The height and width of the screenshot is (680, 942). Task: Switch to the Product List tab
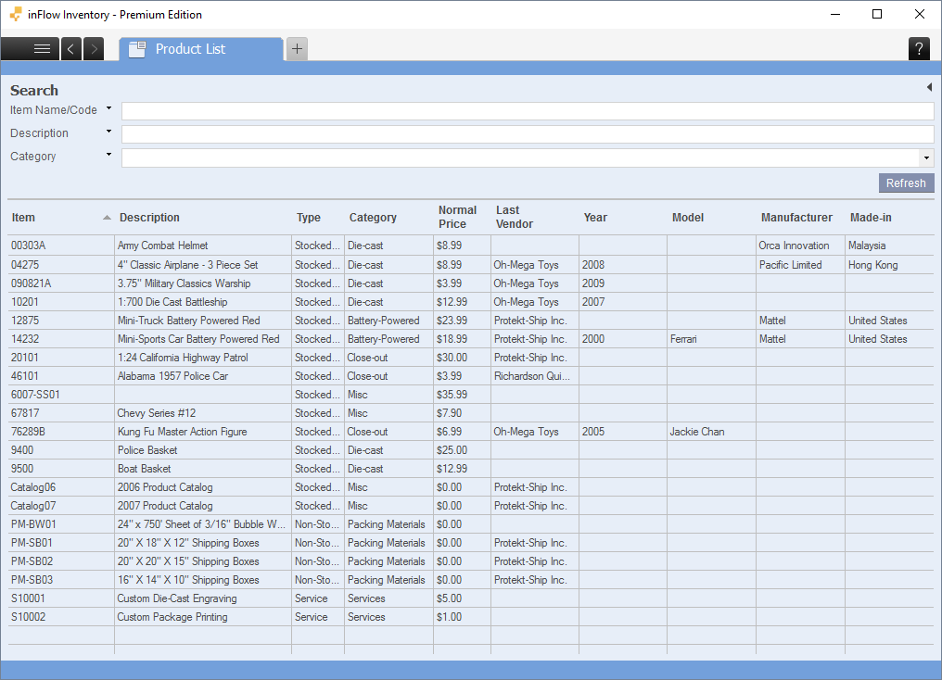pyautogui.click(x=201, y=48)
